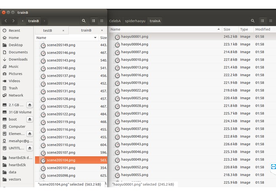The width and height of the screenshot is (276, 196).
Task: Select haoyu00034.png in trainA
Action: coord(192,121)
